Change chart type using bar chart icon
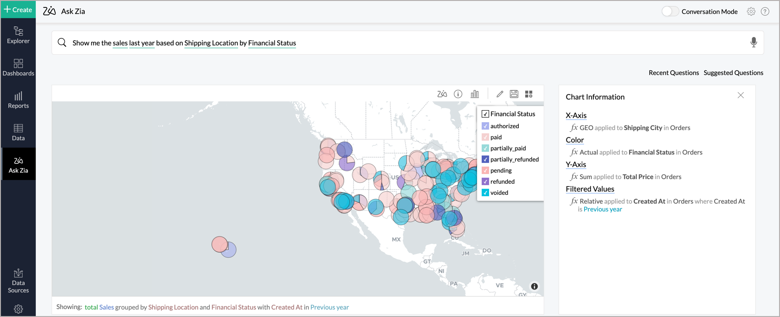 point(475,94)
